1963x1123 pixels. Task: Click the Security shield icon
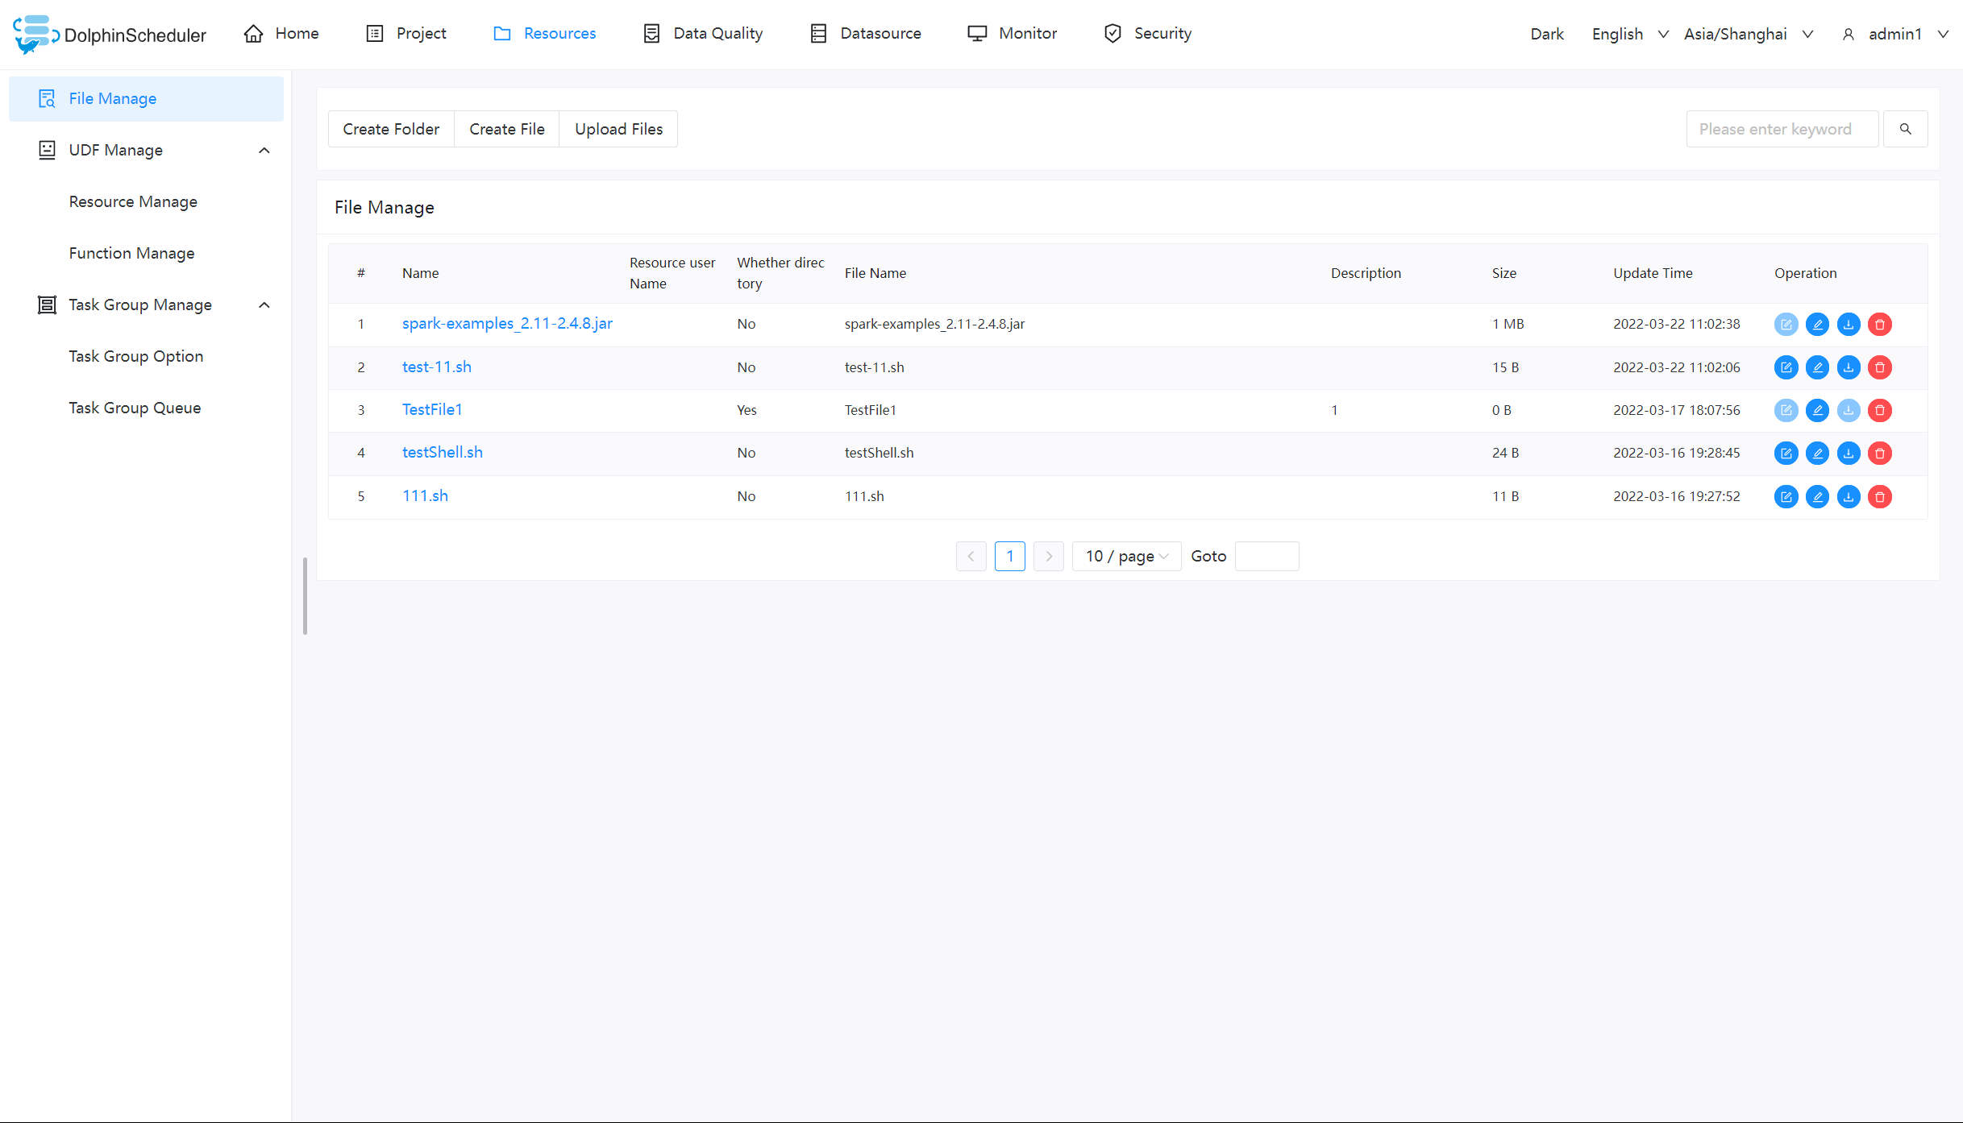coord(1113,33)
